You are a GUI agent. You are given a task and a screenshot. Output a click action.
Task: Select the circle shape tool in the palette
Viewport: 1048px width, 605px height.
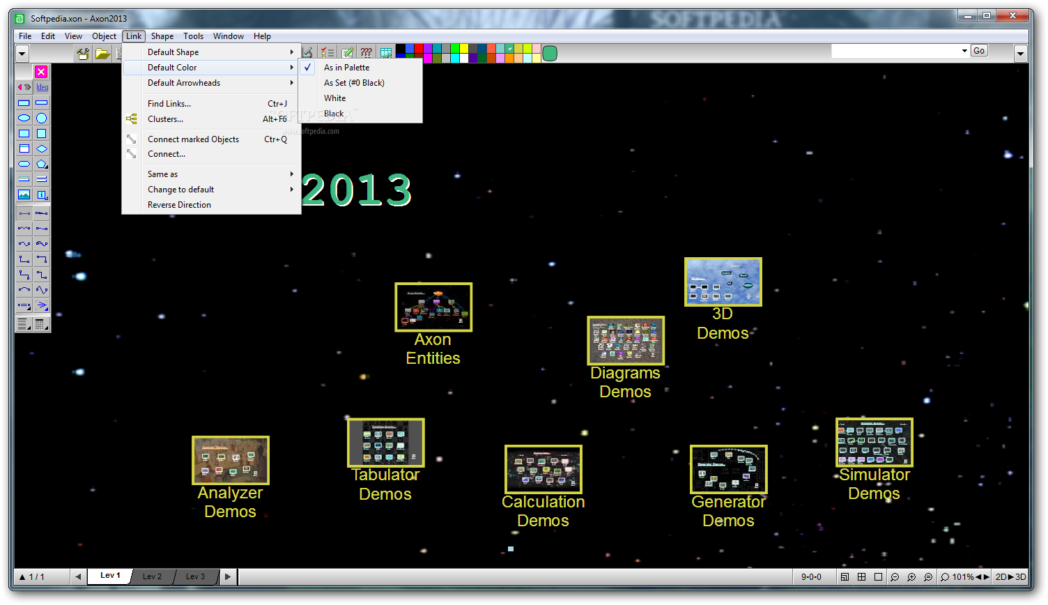point(42,118)
